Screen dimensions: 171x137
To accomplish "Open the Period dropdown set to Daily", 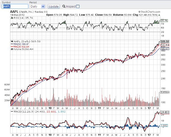I will (x=37, y=6).
